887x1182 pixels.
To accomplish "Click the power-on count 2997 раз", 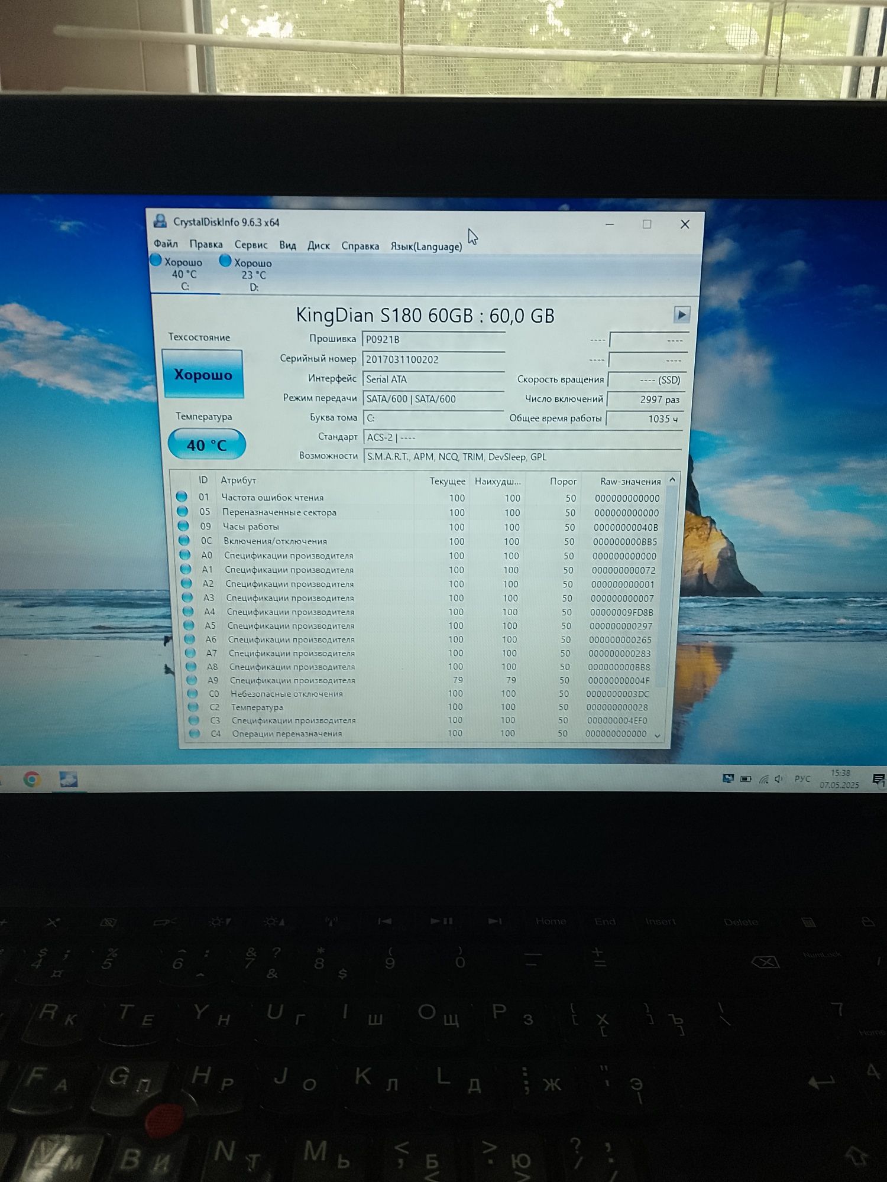I will (x=646, y=400).
